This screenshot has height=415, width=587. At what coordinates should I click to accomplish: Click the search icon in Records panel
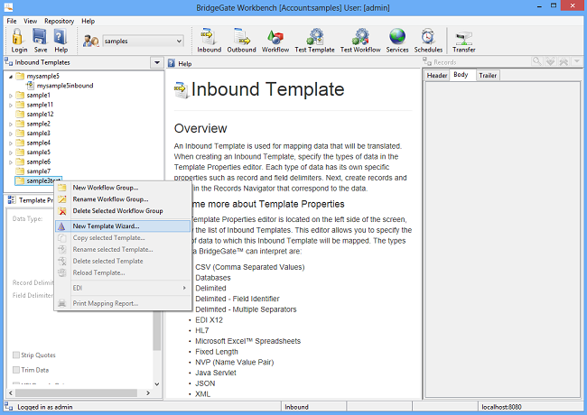pos(536,61)
